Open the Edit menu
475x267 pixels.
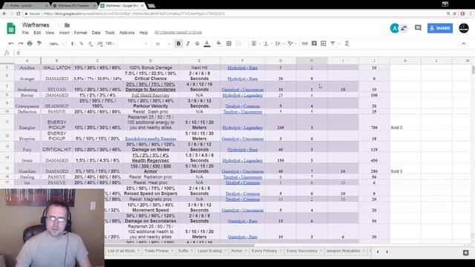(x=37, y=33)
